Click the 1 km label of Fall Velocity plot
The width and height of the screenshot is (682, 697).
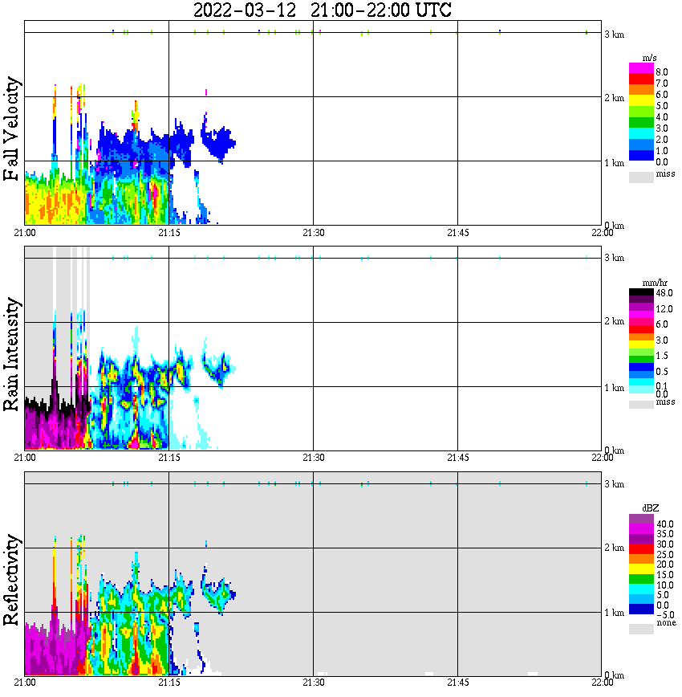click(614, 163)
